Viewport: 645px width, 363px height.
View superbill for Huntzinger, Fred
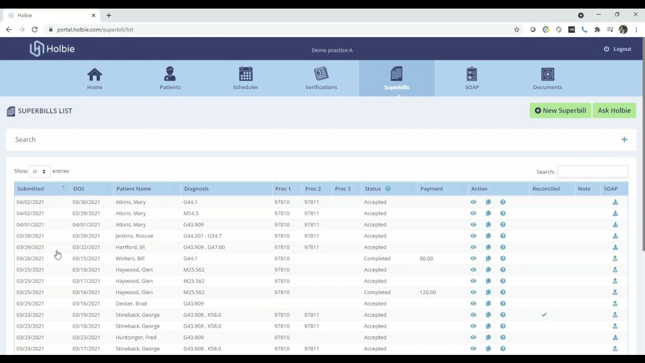pyautogui.click(x=473, y=337)
